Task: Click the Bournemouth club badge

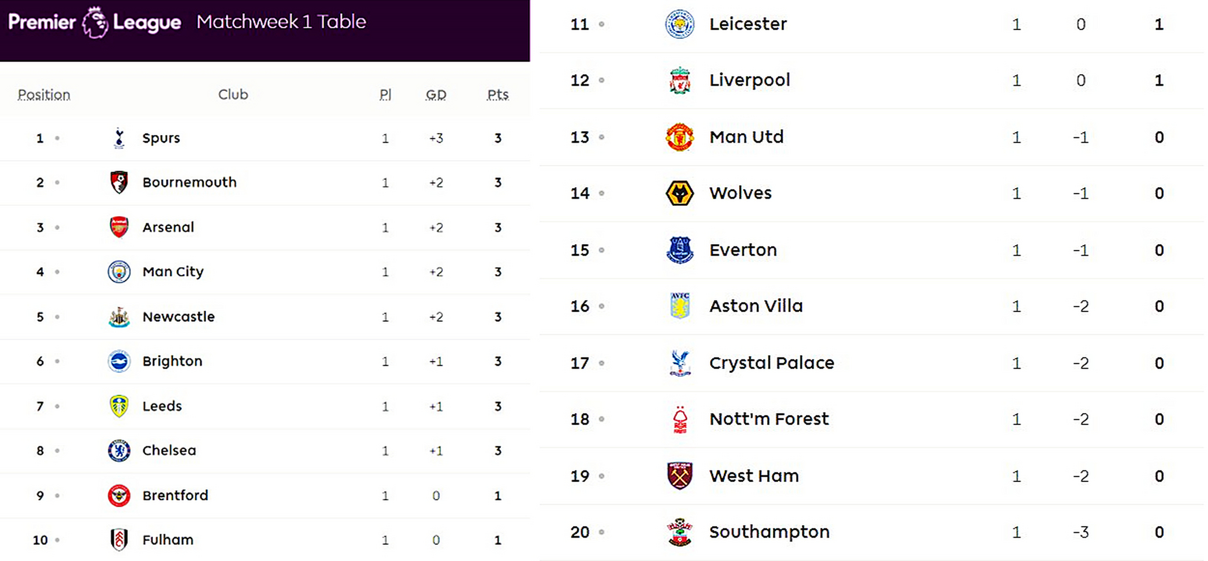Action: [119, 182]
